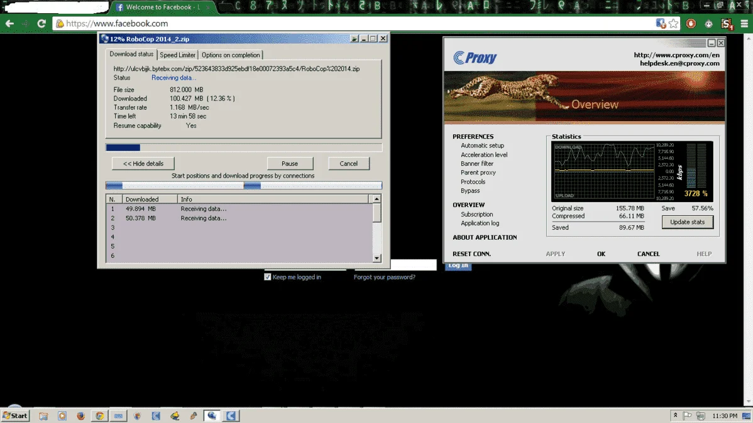
Task: Click the browser address bar
Action: point(355,23)
